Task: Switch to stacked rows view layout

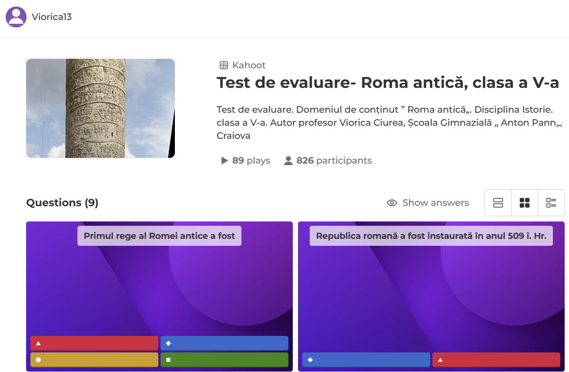Action: [498, 203]
